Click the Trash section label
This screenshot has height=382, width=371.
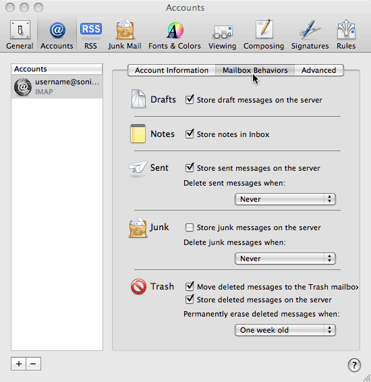[162, 286]
